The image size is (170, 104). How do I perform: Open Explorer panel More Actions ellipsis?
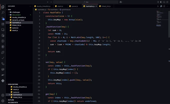[x=30, y=6]
